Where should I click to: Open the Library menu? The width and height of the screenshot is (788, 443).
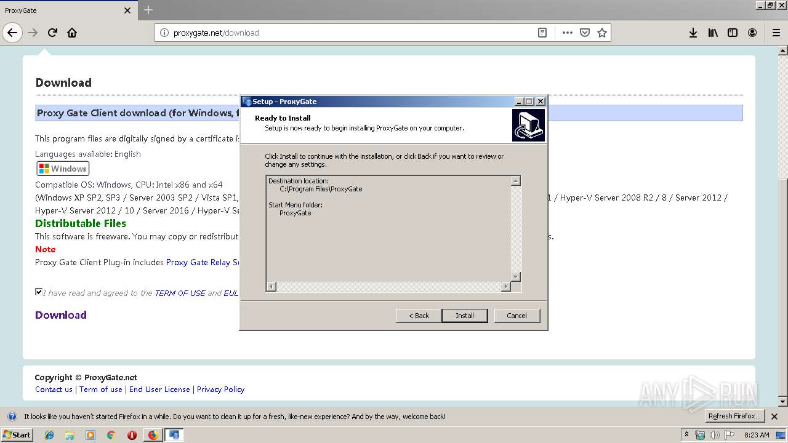pyautogui.click(x=713, y=33)
